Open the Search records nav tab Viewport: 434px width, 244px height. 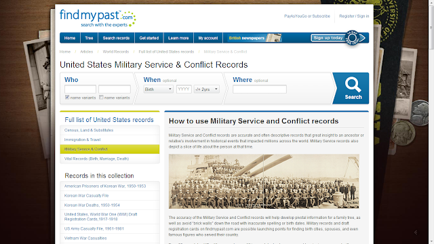pos(116,38)
